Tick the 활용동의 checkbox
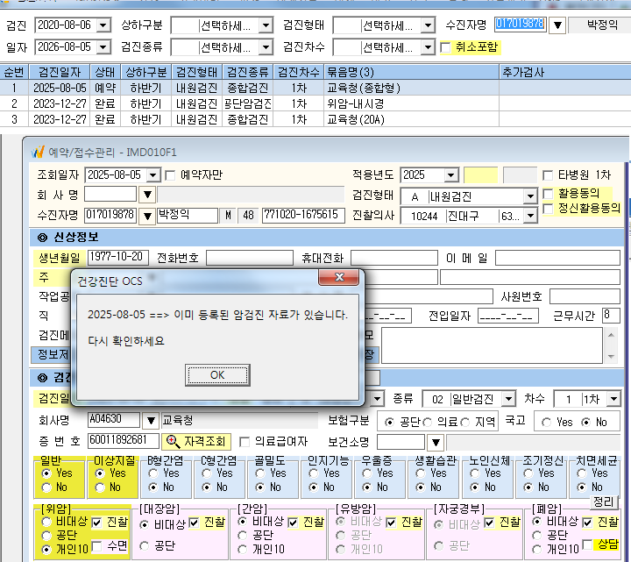This screenshot has width=631, height=562. coord(548,194)
